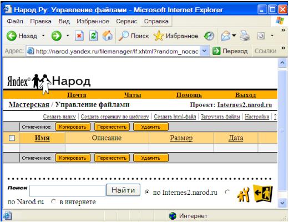Open the Правка menu

(x=40, y=21)
